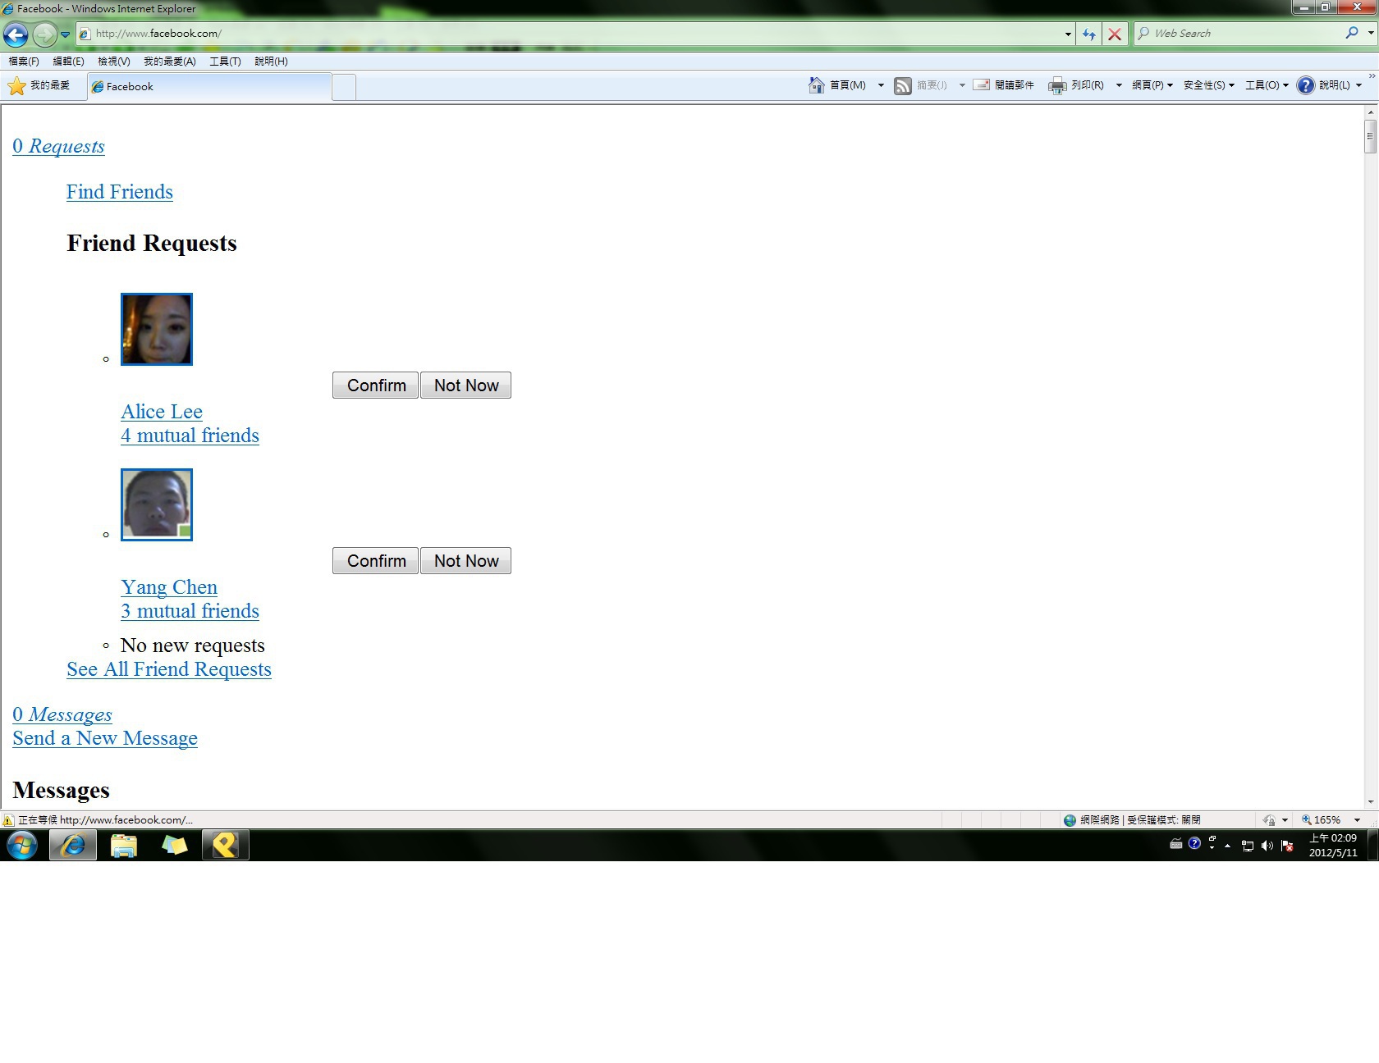Open the 安全性(S) command bar menu

(x=1208, y=85)
